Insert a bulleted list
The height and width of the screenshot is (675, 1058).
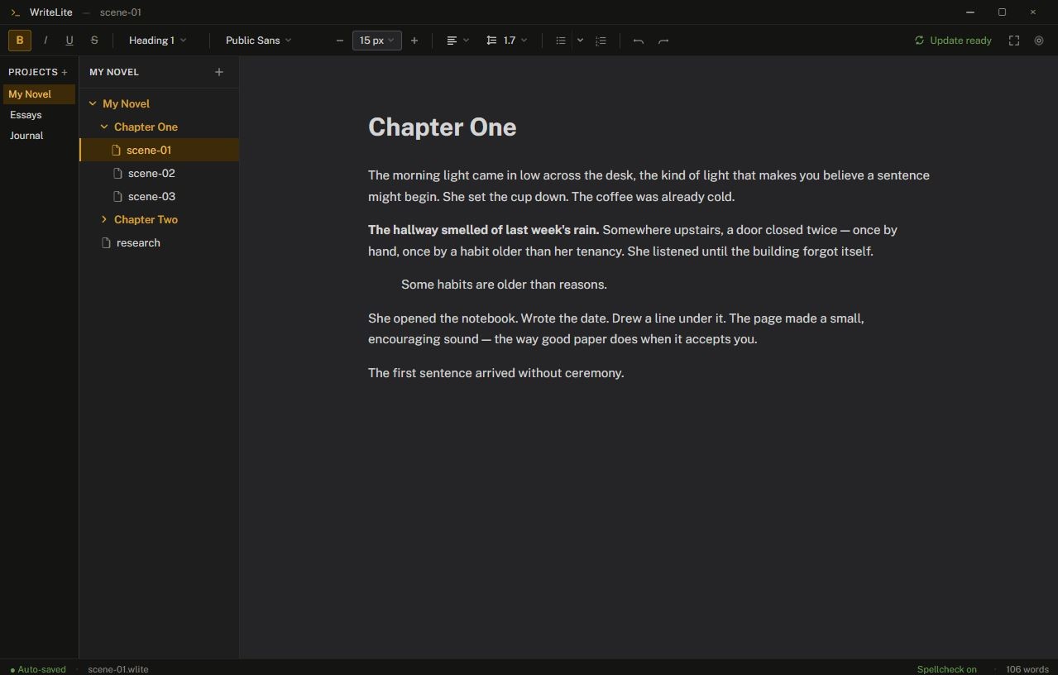pos(561,40)
